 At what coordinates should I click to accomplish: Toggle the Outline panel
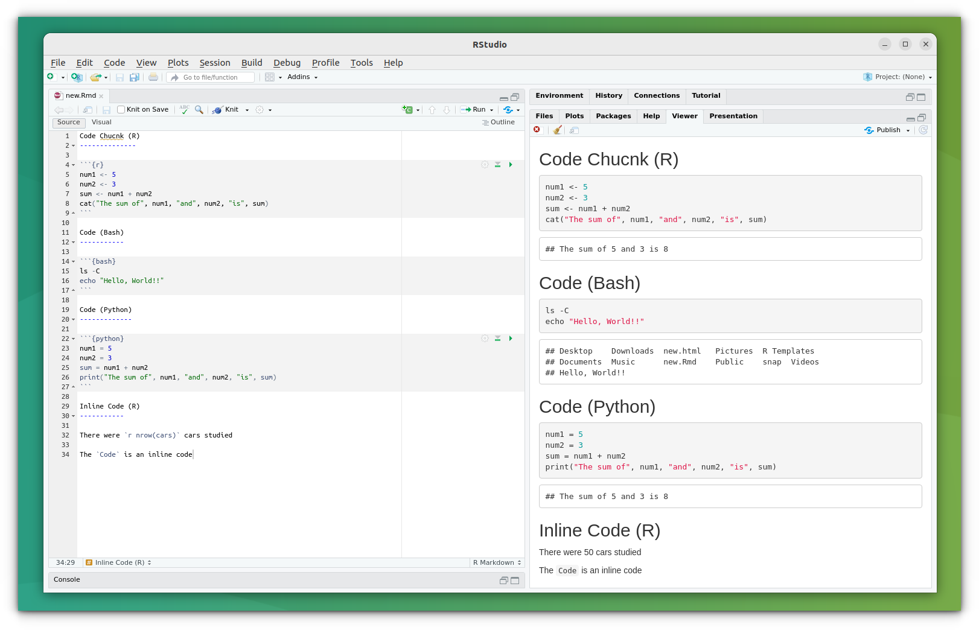pyautogui.click(x=499, y=122)
